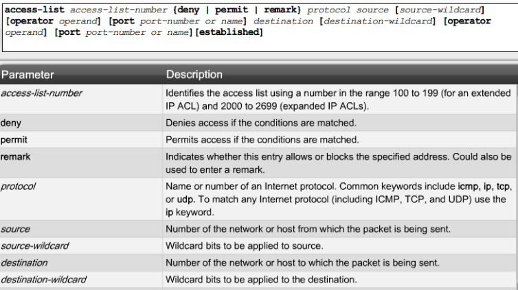518x290 pixels.
Task: Click the source-wildcard parameter table cell
Action: coord(34,245)
